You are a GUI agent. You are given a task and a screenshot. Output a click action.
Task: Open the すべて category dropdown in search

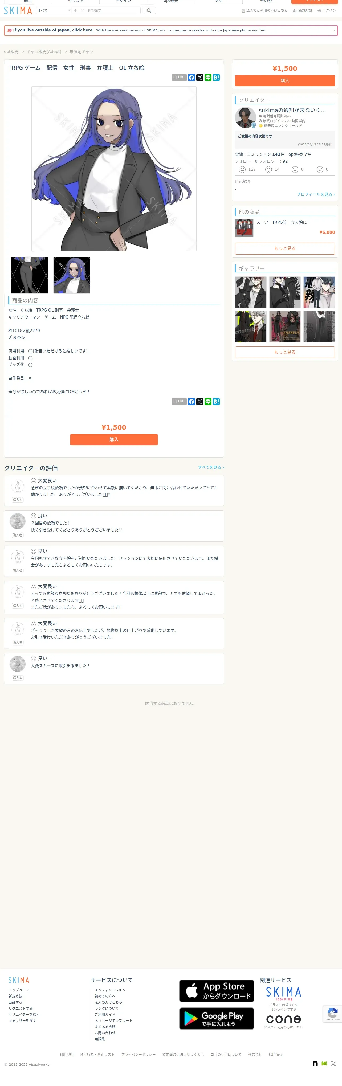click(x=54, y=11)
